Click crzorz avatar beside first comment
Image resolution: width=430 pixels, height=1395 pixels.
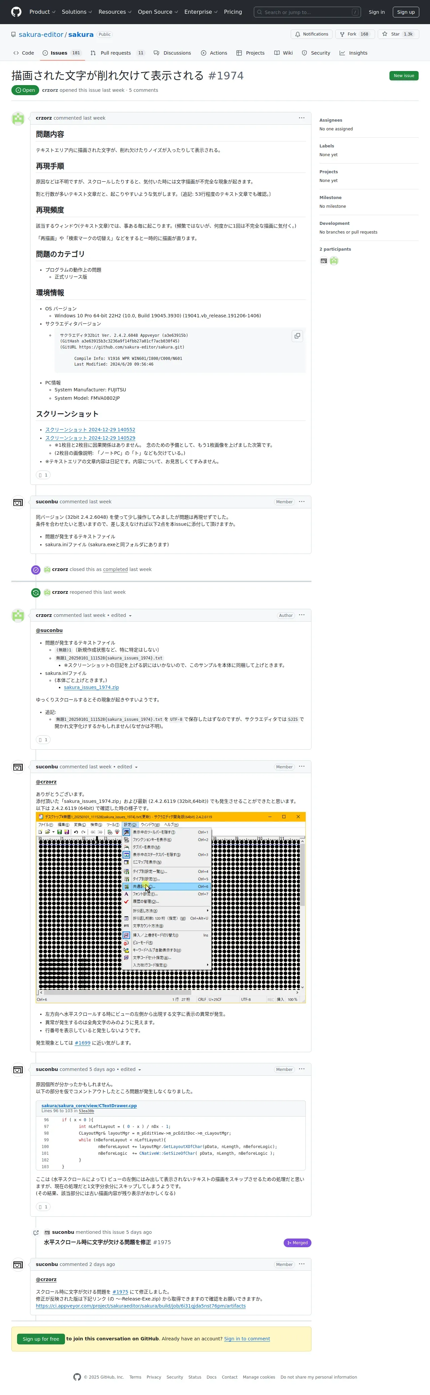click(18, 119)
